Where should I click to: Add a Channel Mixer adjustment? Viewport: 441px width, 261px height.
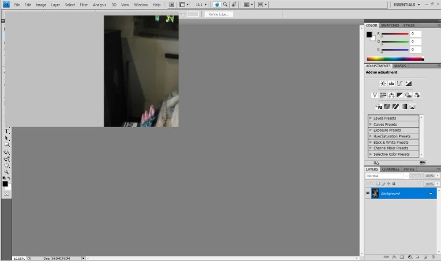417,95
